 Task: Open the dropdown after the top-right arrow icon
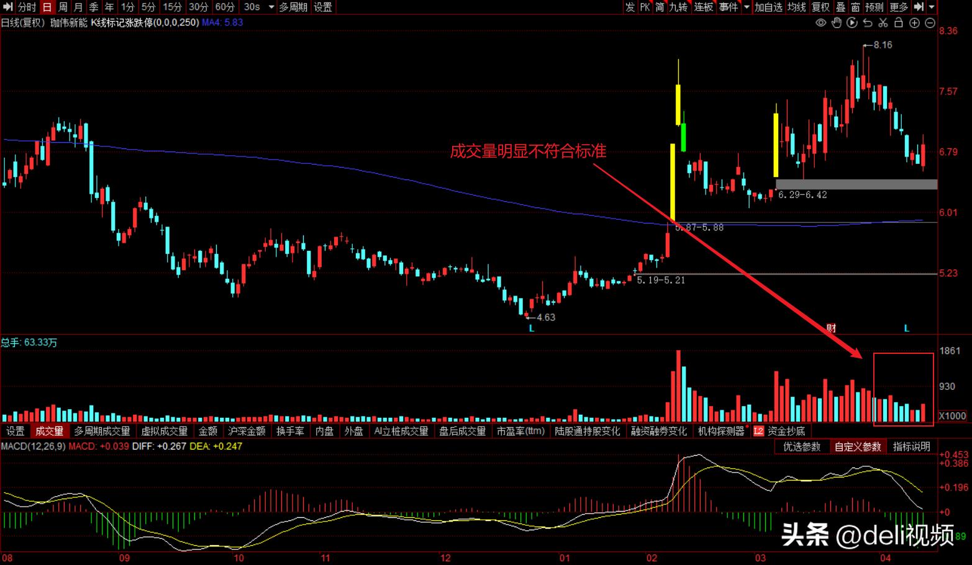(931, 7)
